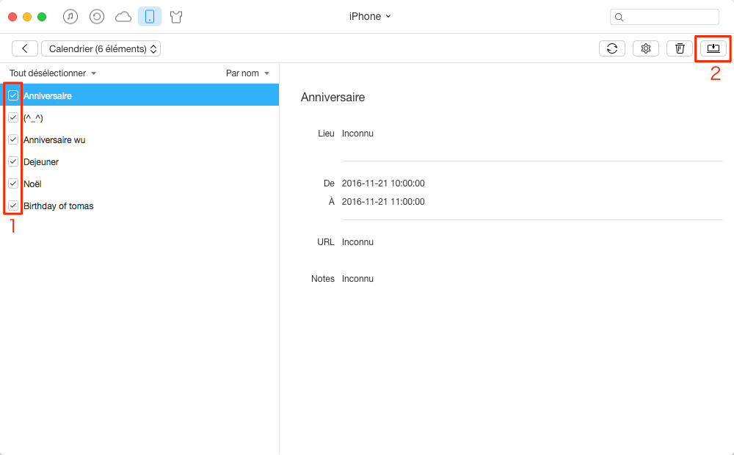Screen dimensions: 734x455
Task: Select Birthday of tomas event
Action: coord(139,205)
